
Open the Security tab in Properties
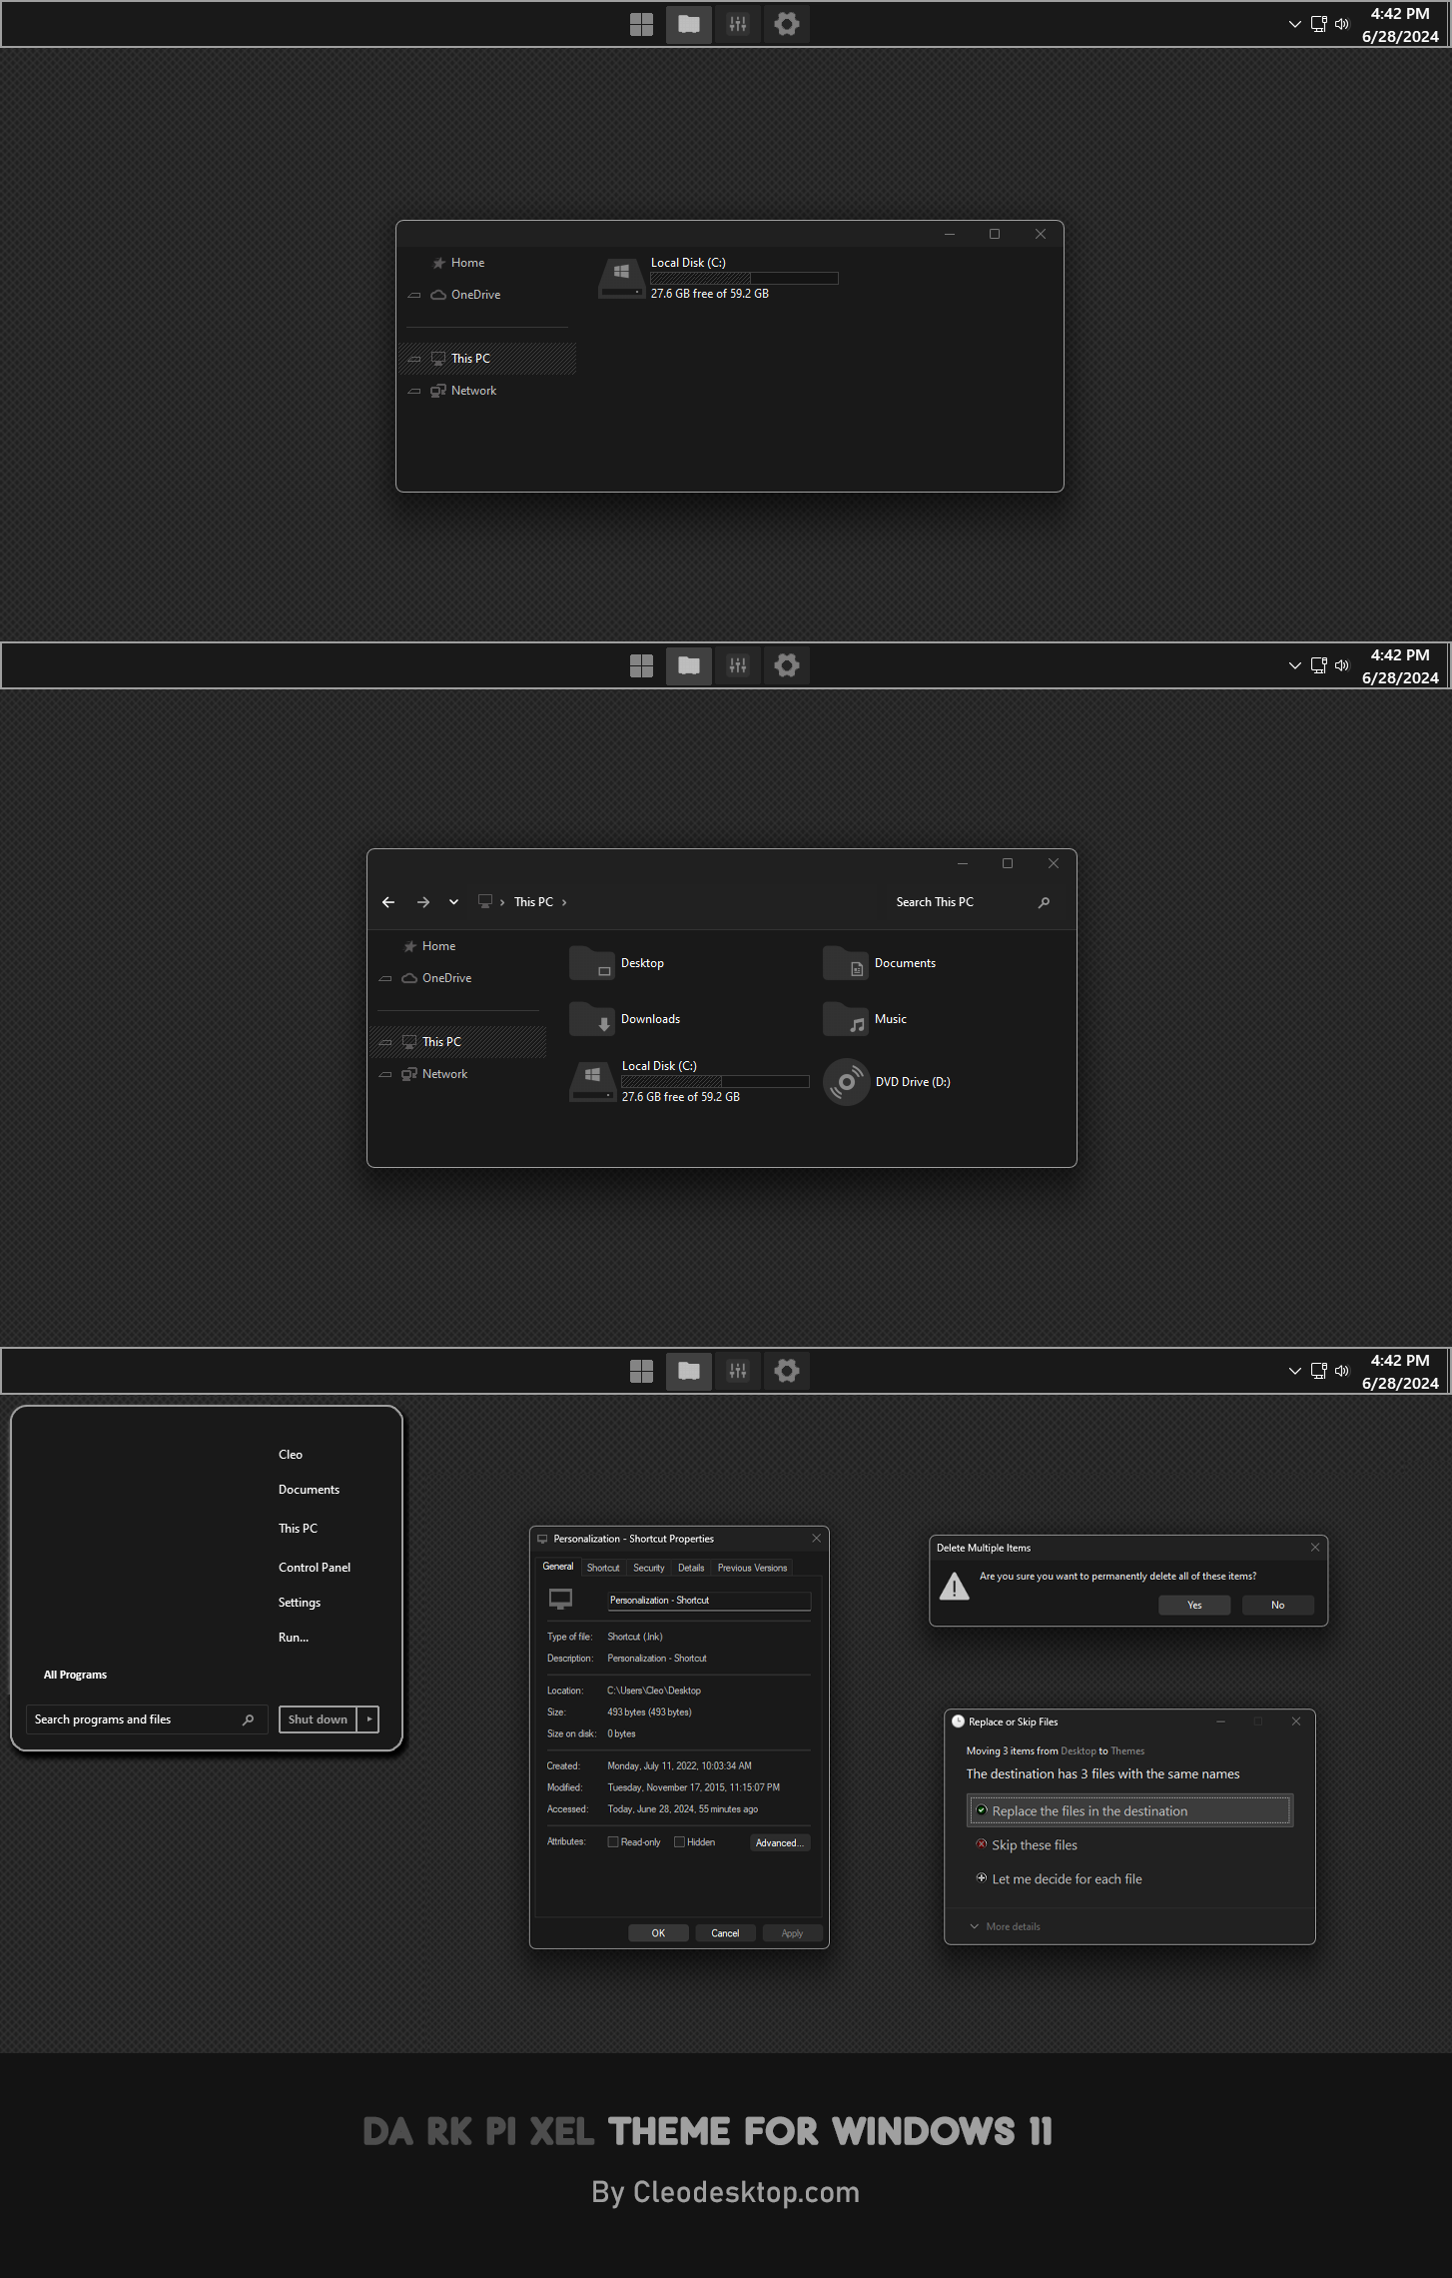pos(649,1568)
